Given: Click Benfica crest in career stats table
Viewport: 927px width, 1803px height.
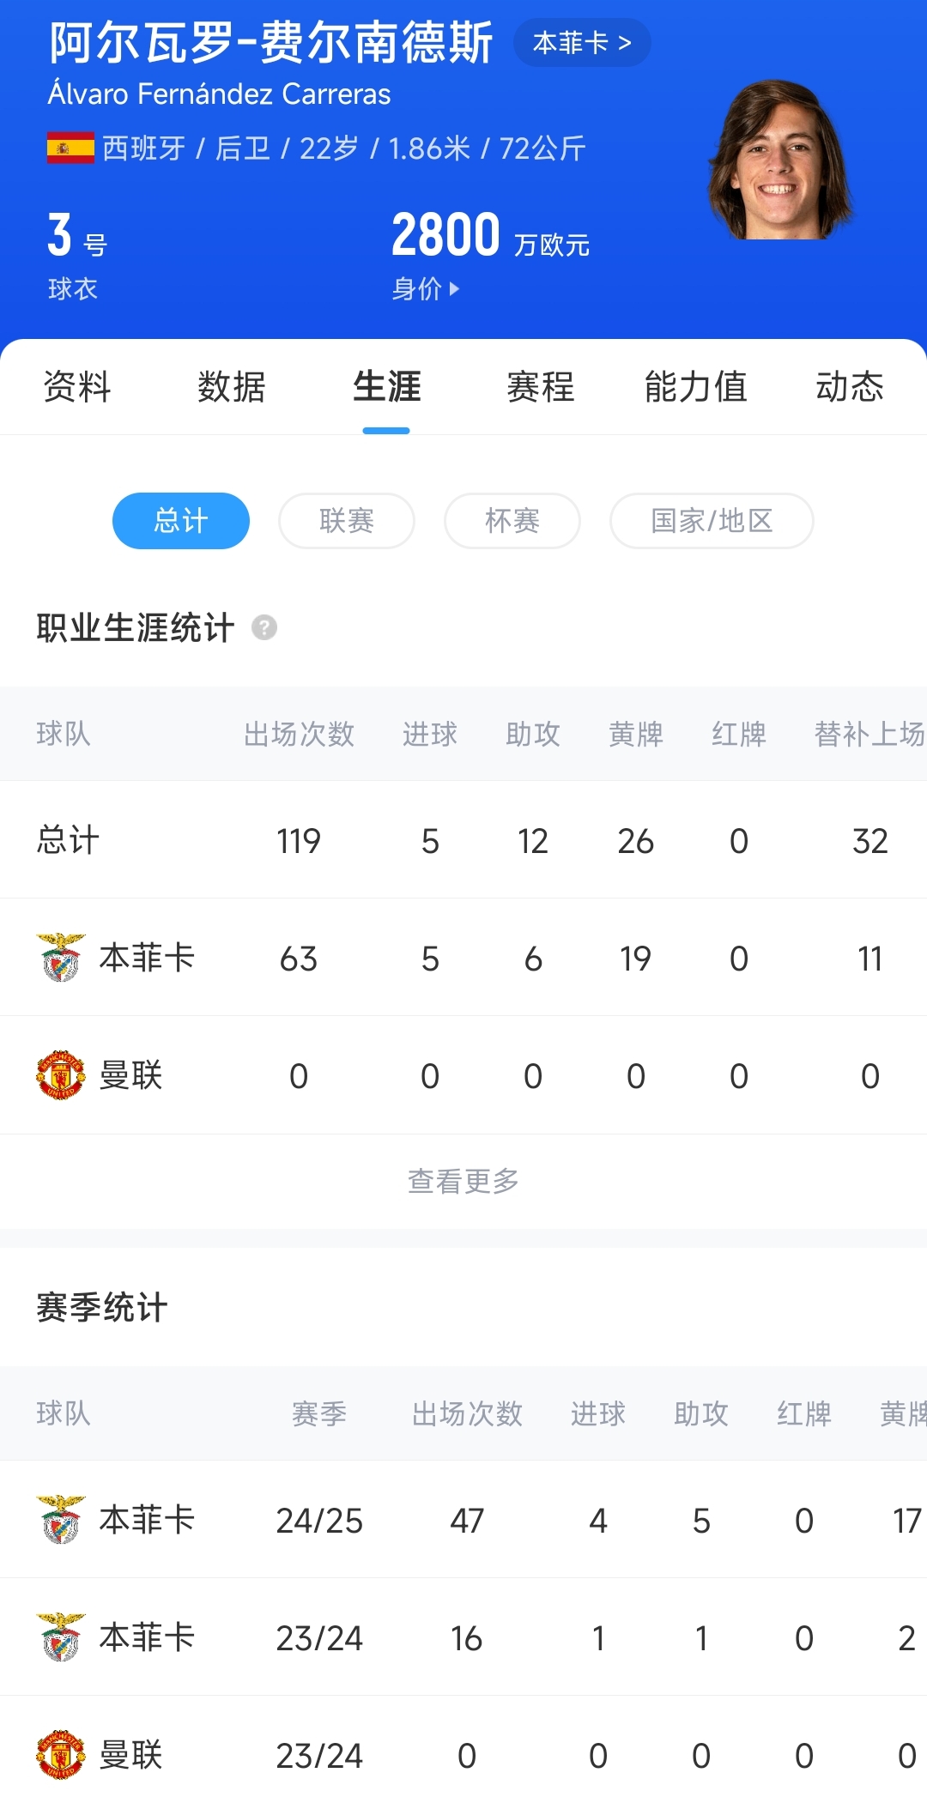Looking at the screenshot, I should 61,958.
